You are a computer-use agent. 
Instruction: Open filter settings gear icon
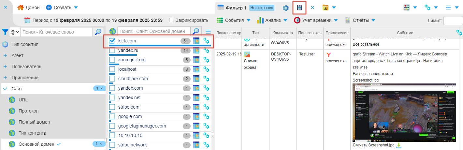(286, 8)
